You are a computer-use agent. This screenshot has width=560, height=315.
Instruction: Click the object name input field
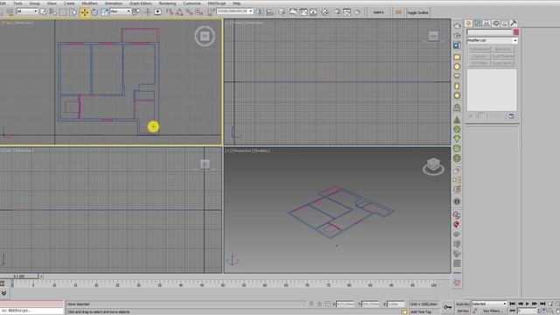pos(490,32)
